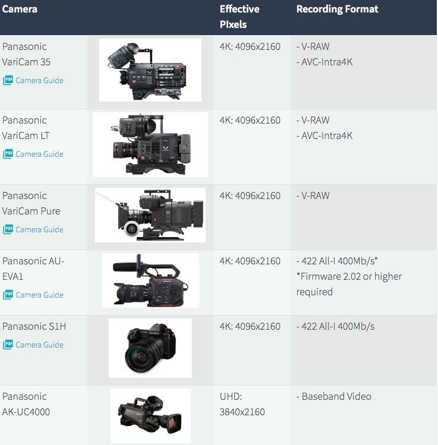Select the Recording Format column header
The image size is (438, 445).
[x=337, y=10]
